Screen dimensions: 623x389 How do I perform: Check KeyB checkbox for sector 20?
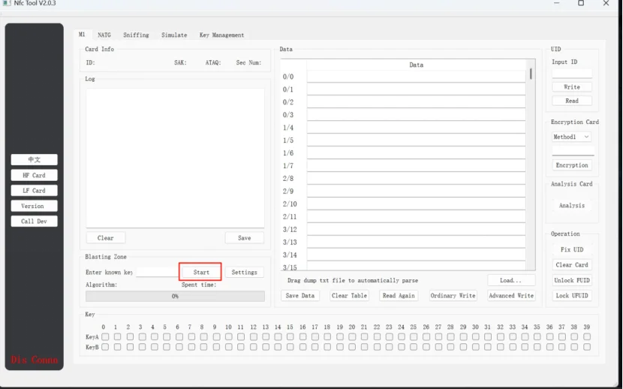[x=352, y=347]
